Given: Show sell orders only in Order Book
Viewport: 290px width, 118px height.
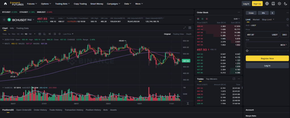Looking at the screenshot, I should (206, 19).
